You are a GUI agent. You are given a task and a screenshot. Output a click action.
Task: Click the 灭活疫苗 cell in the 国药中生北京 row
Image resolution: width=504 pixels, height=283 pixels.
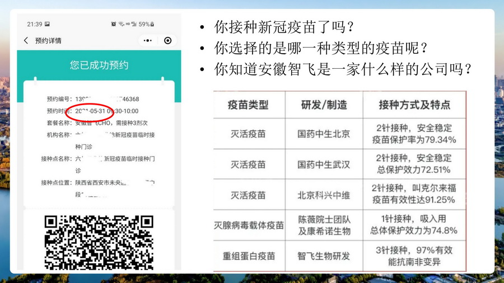(248, 134)
